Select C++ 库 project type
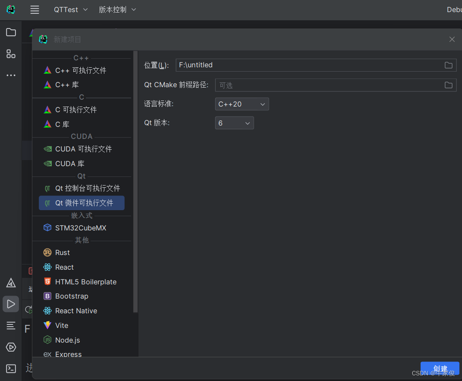Image resolution: width=462 pixels, height=381 pixels. click(82, 85)
